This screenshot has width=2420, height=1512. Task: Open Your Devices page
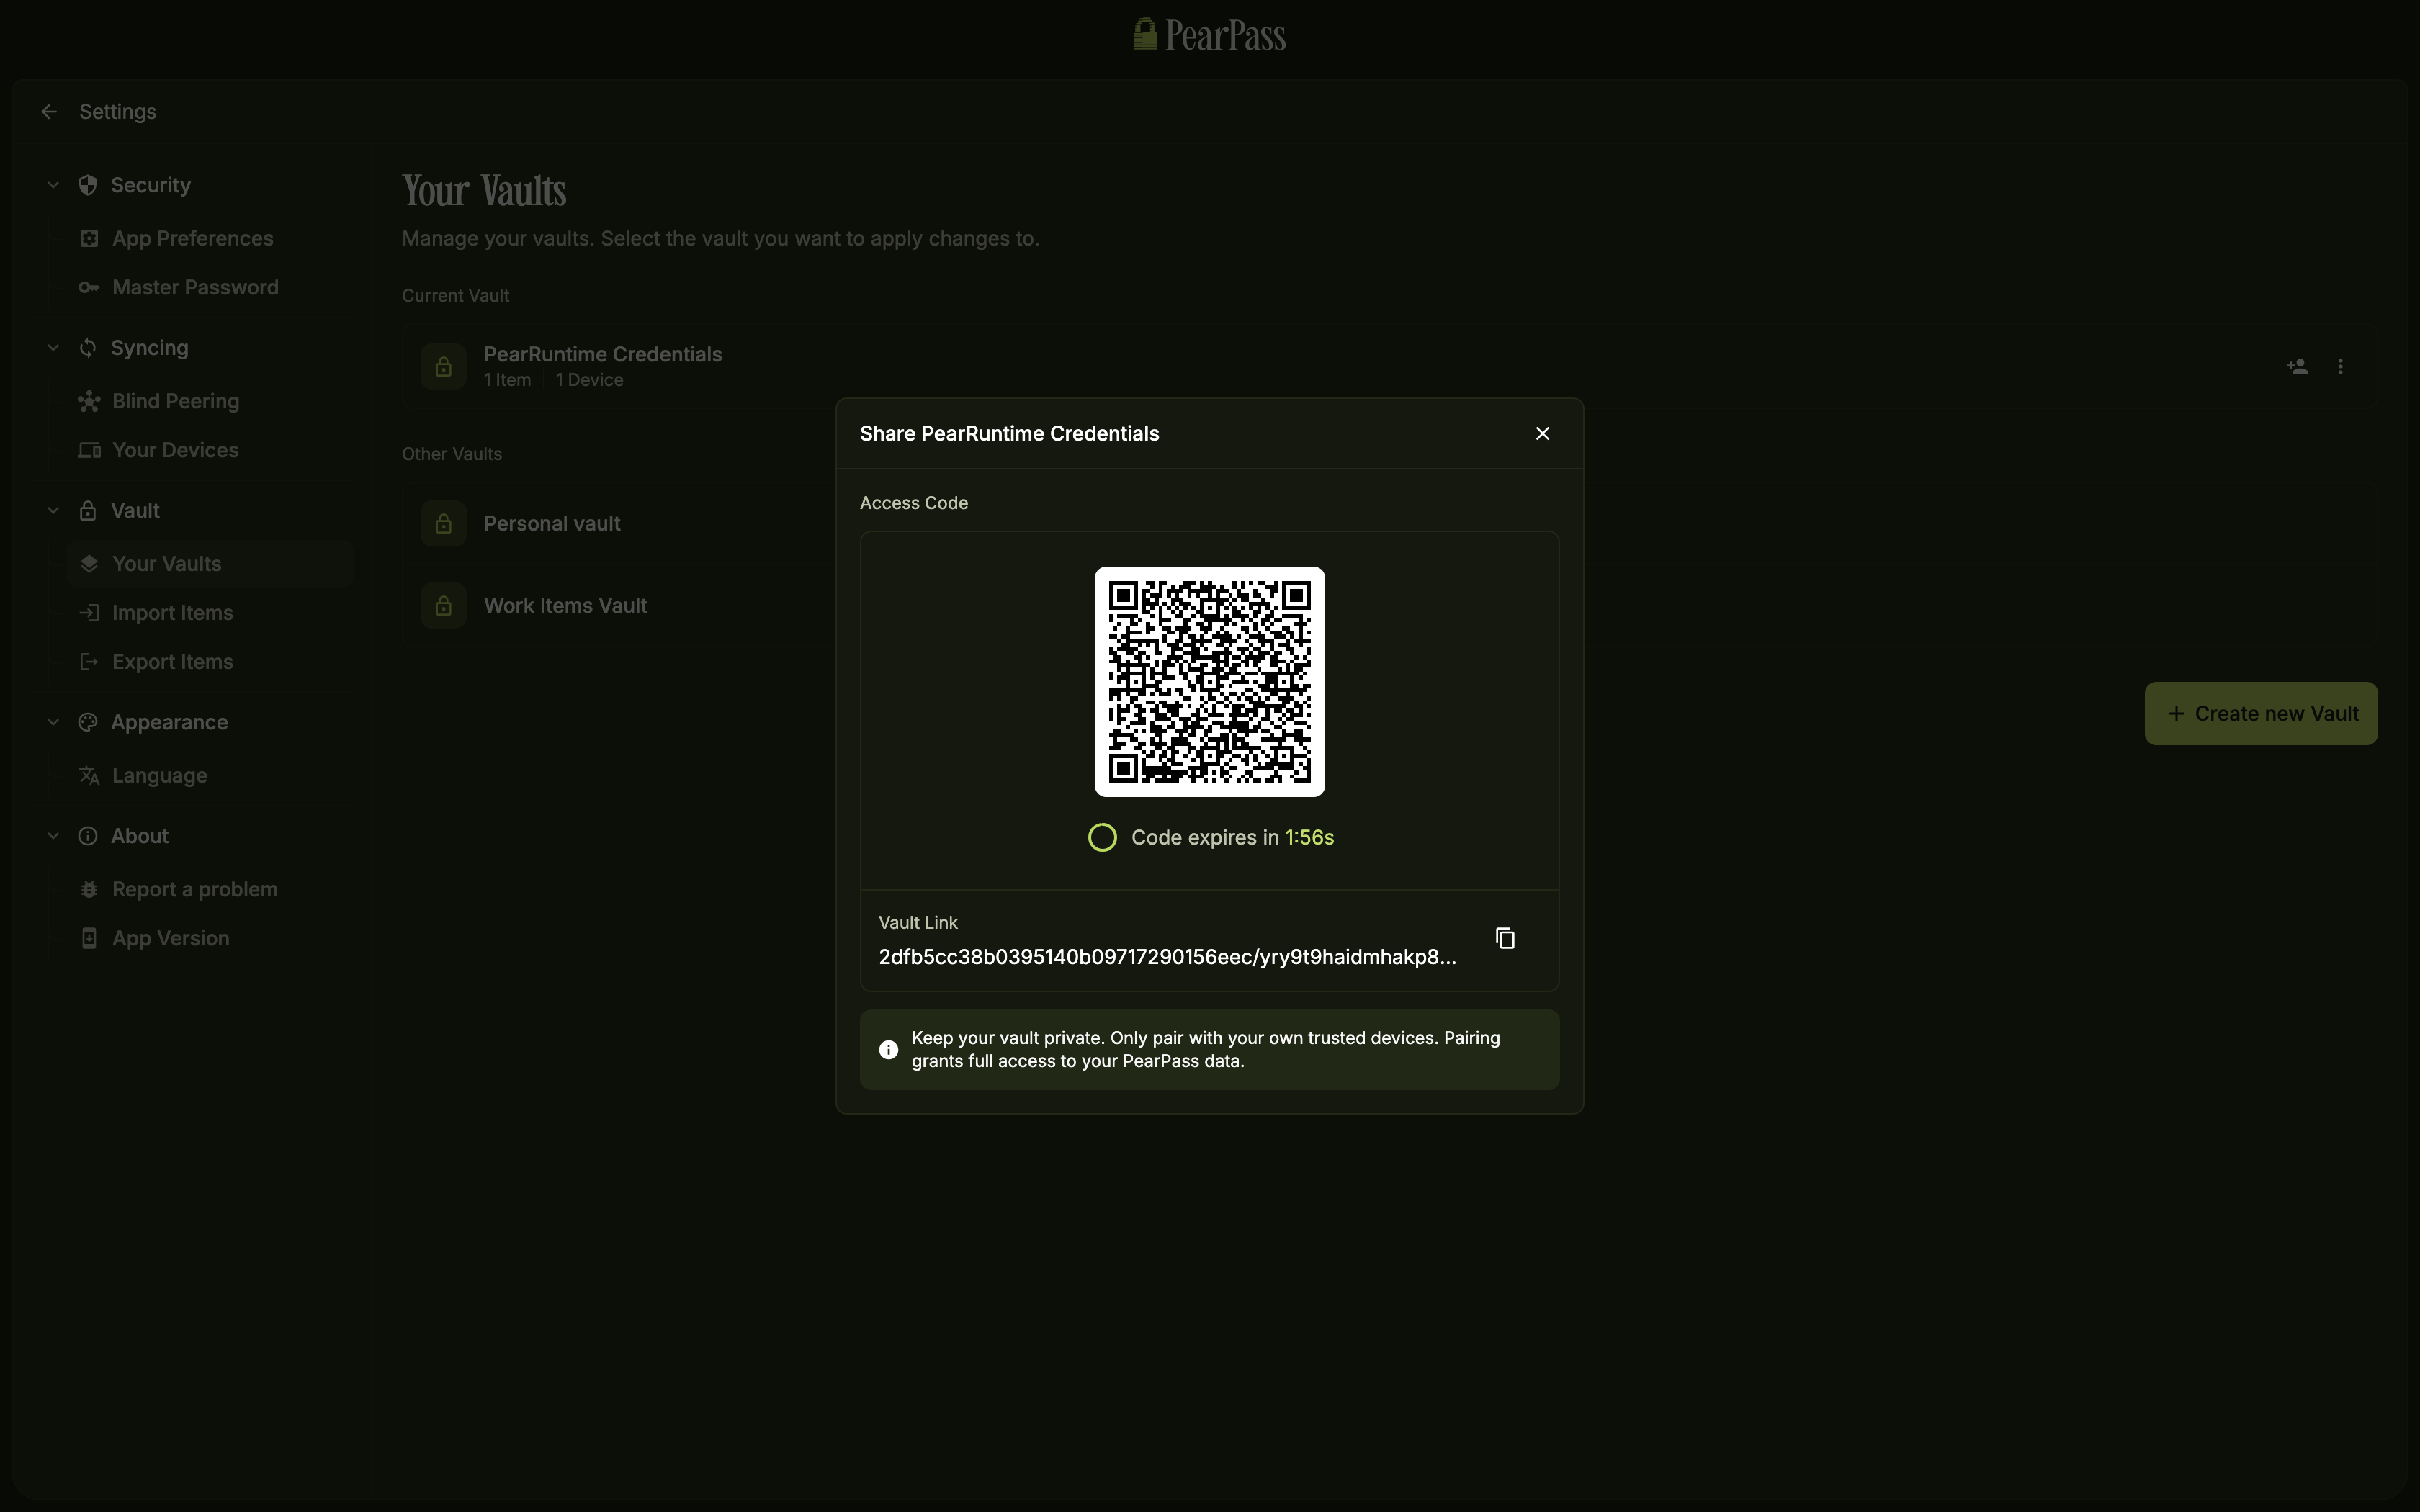(x=210, y=450)
